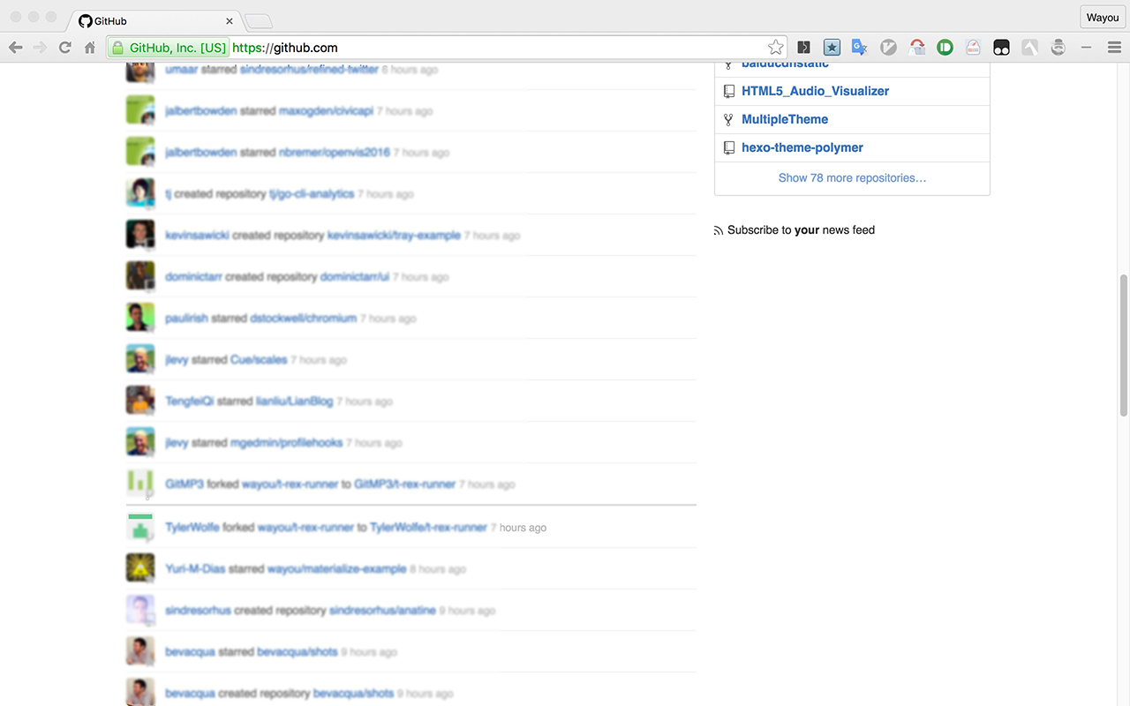Bookmark this page with the star icon

coord(775,48)
